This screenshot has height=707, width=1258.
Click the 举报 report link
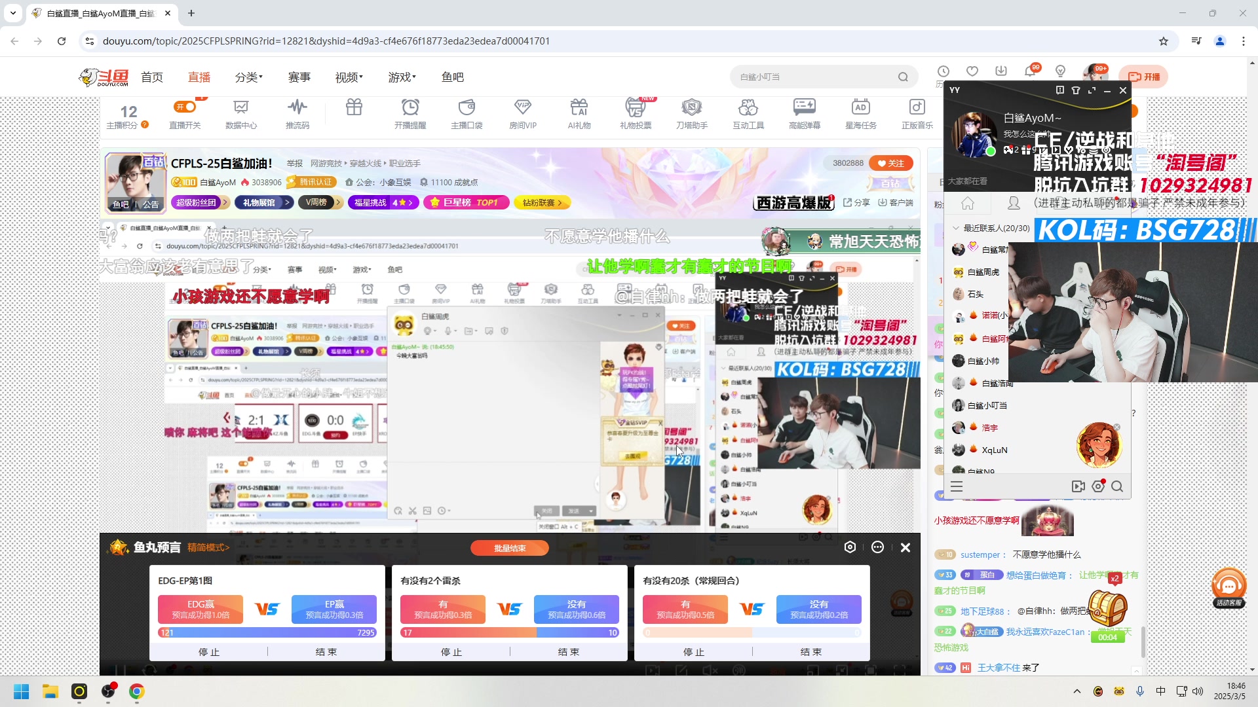[x=295, y=164]
